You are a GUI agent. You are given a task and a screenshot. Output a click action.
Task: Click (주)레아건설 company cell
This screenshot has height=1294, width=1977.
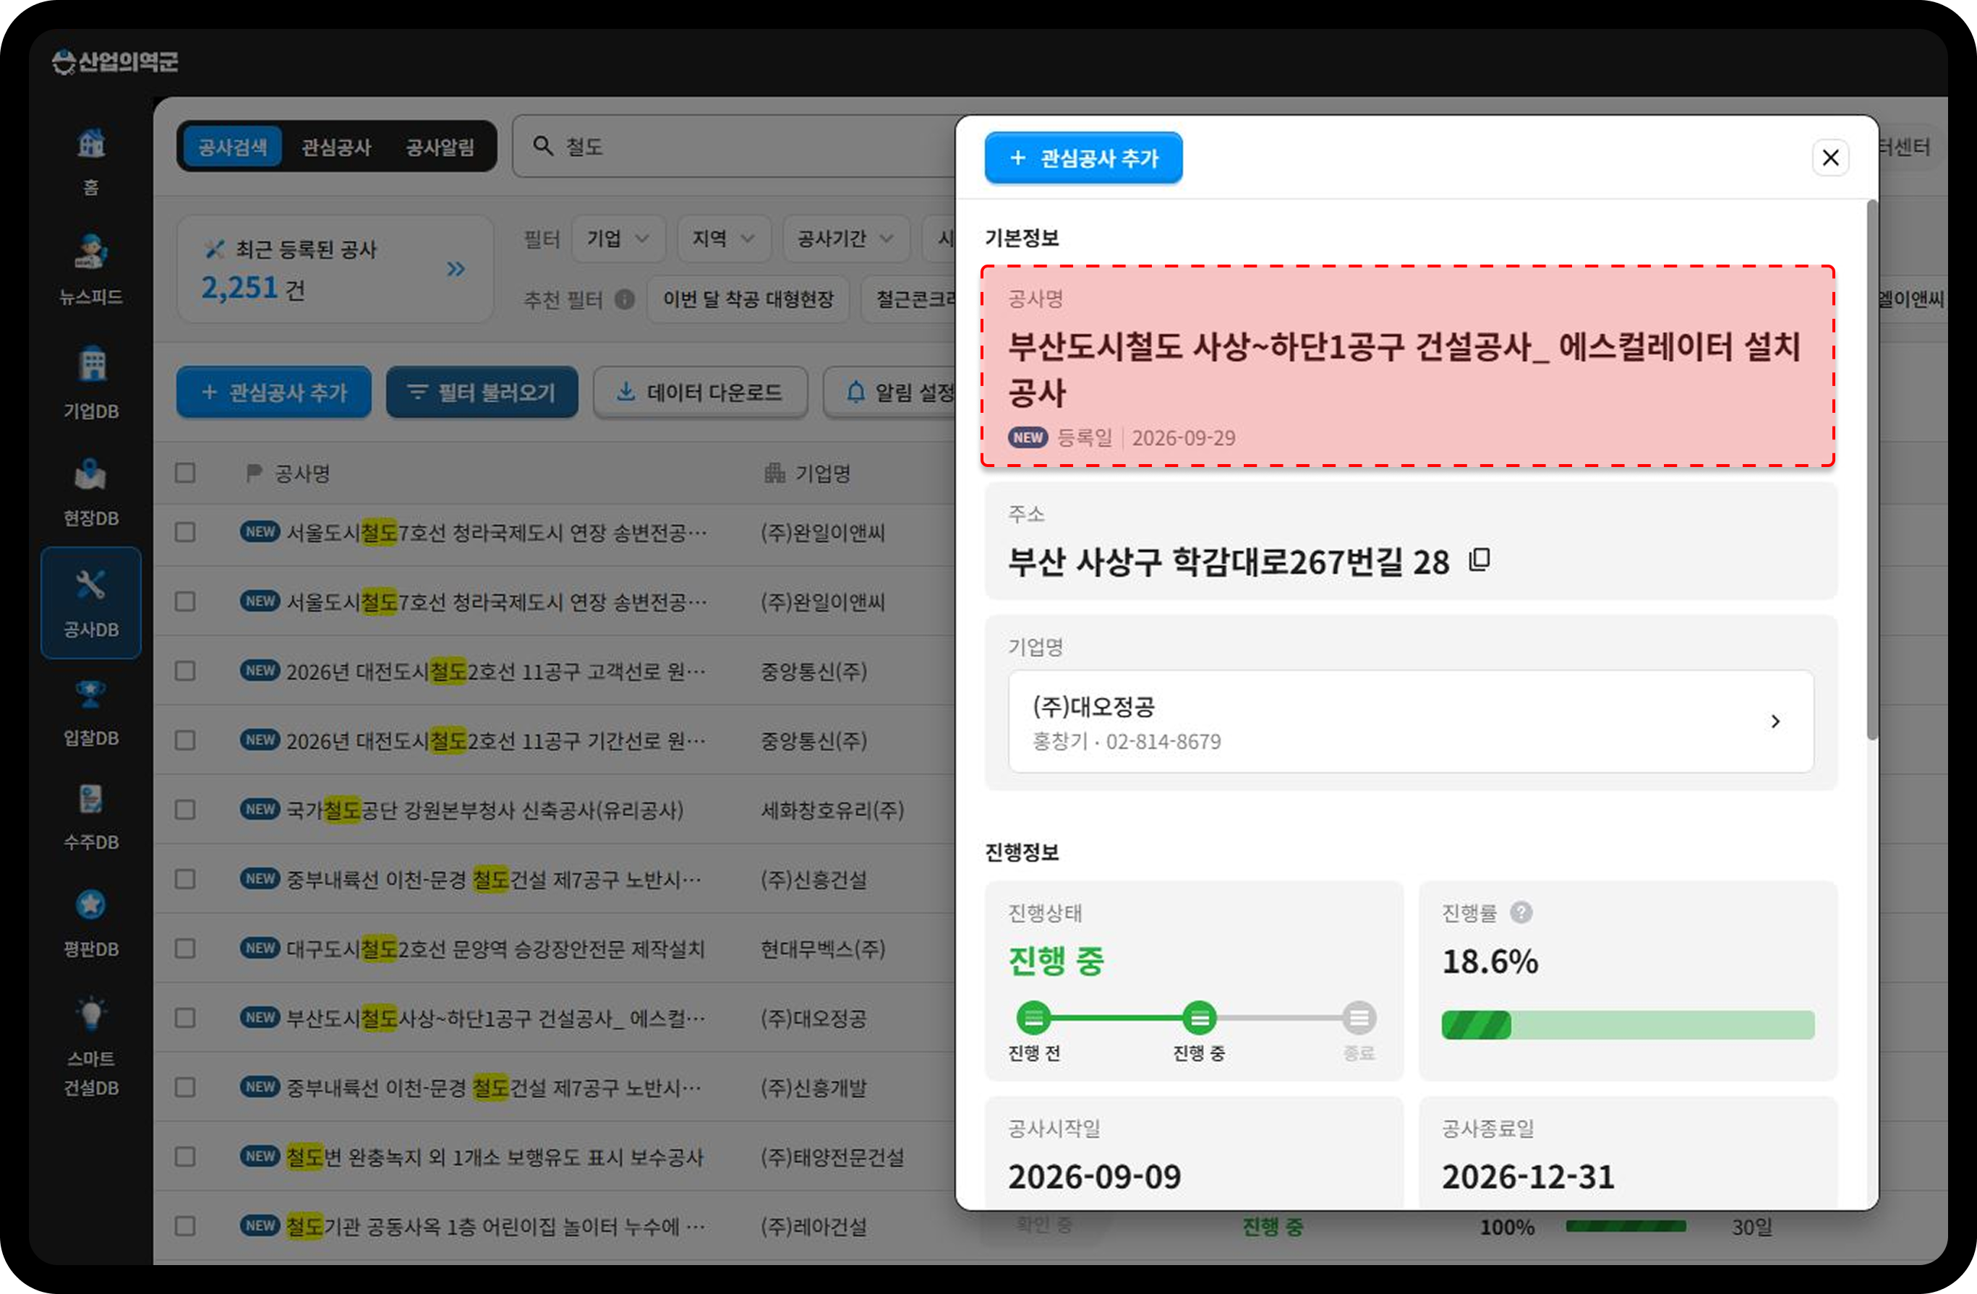pos(814,1227)
